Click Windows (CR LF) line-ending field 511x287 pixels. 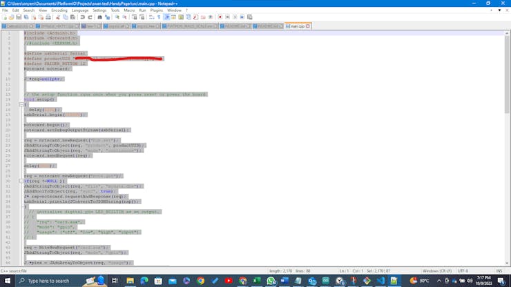pyautogui.click(x=436, y=270)
